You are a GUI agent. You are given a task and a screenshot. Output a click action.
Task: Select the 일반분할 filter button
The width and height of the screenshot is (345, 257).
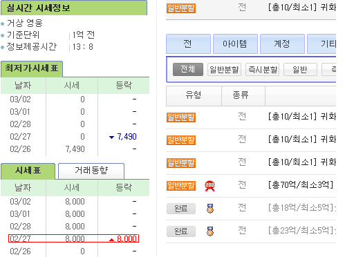click(224, 69)
